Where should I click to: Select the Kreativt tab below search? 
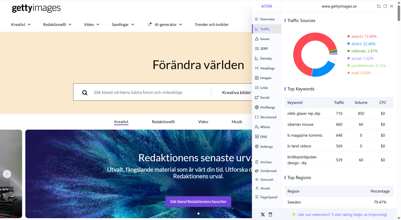click(121, 122)
